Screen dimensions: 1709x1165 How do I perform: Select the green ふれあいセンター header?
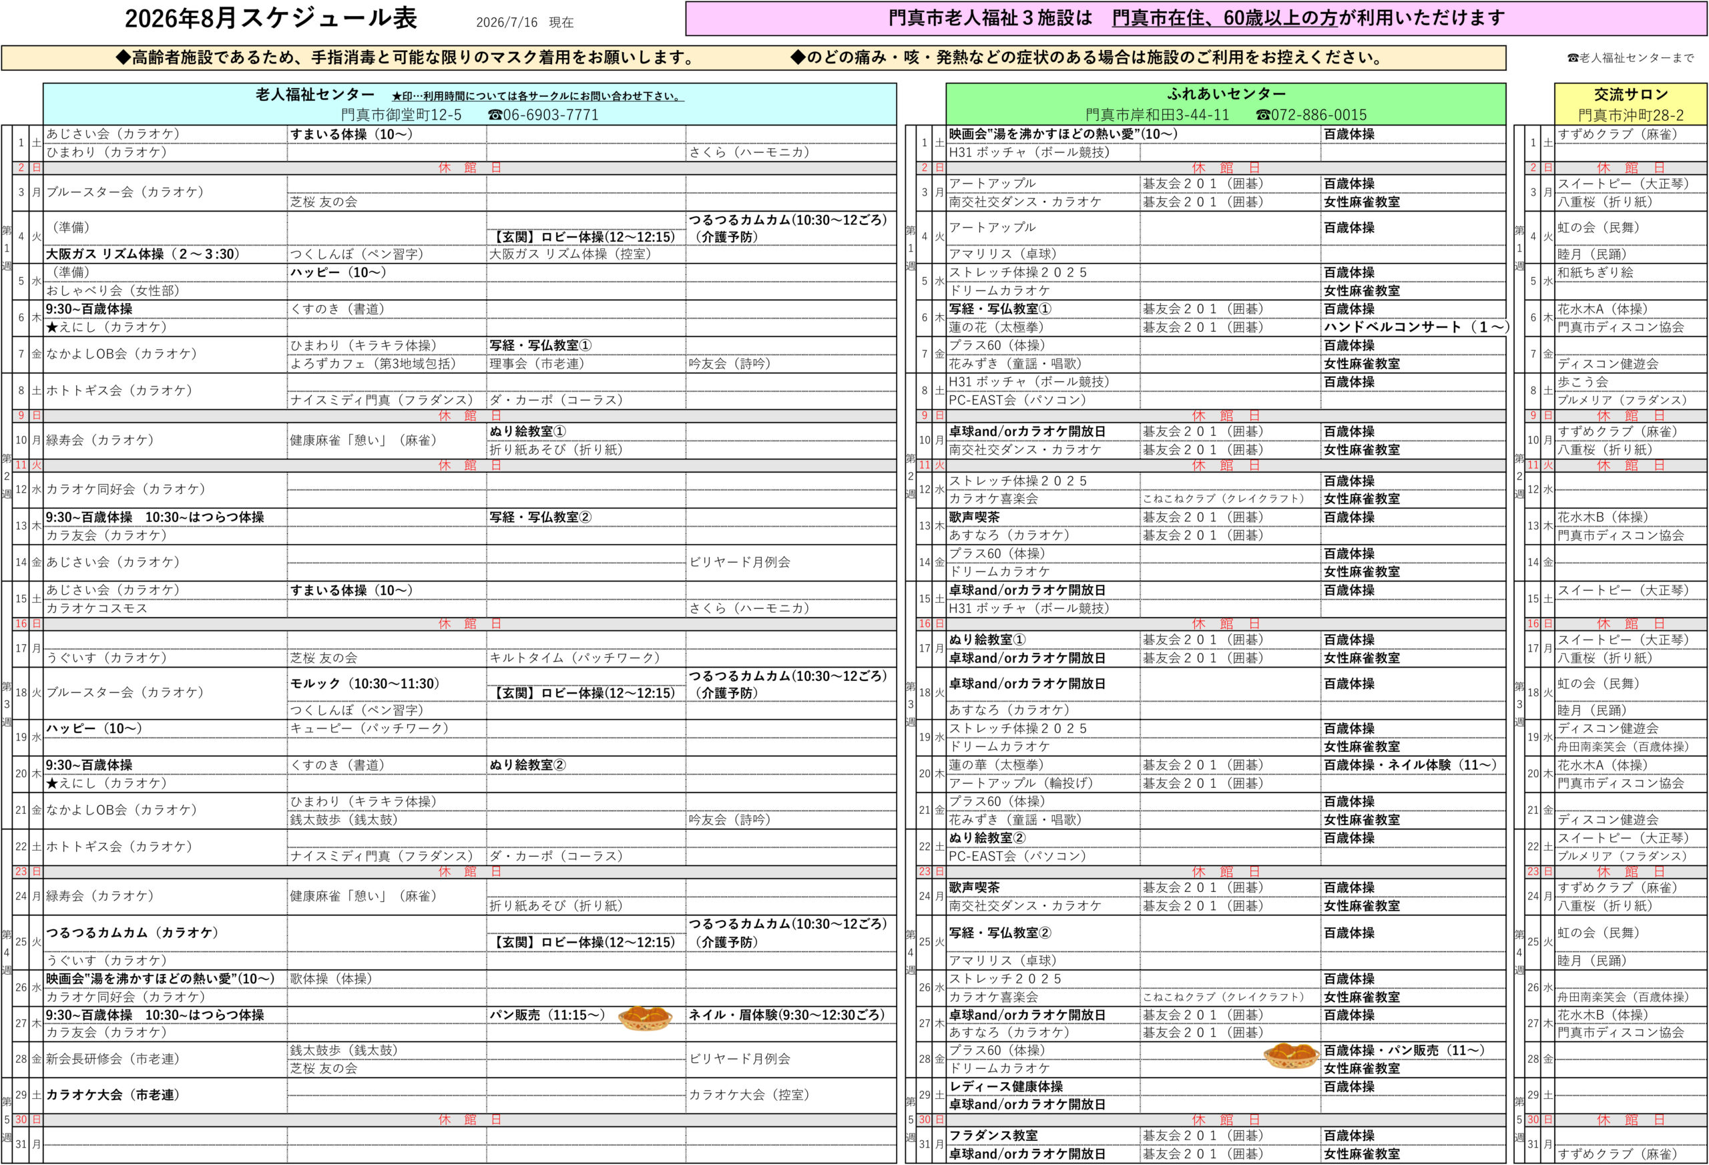click(1226, 103)
